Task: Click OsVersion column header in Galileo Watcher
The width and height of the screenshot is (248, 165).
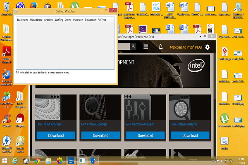Action: (x=78, y=20)
